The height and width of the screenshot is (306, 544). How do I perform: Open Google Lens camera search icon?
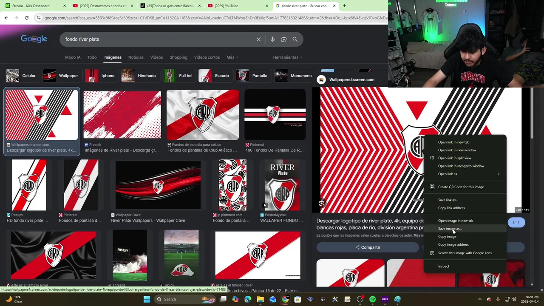[x=284, y=39]
